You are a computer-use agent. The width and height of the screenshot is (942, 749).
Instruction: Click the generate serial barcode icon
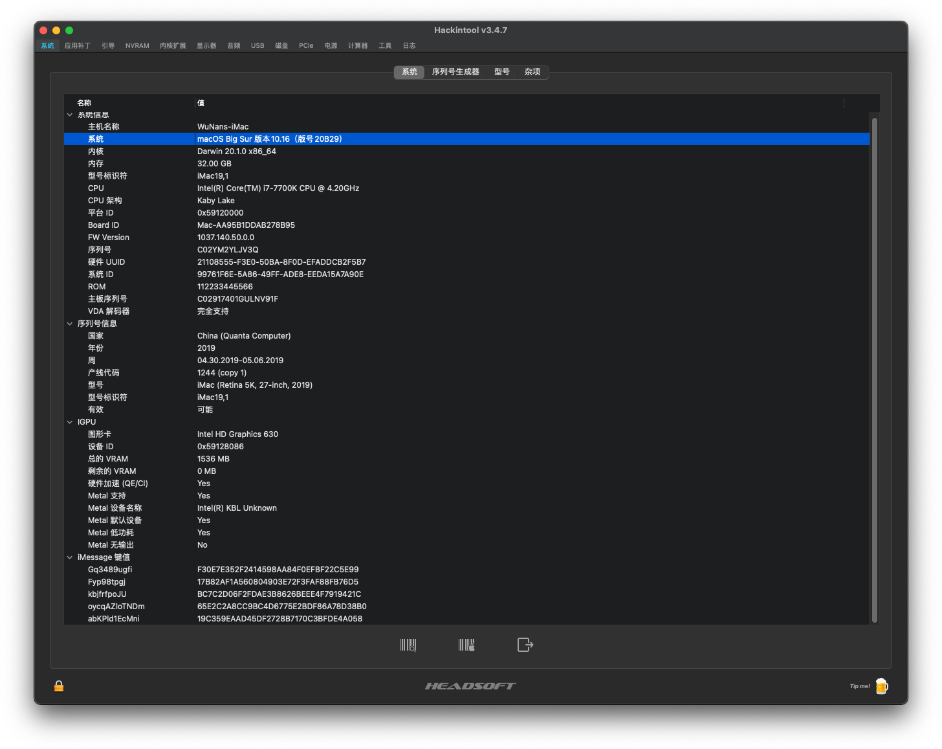pos(408,645)
